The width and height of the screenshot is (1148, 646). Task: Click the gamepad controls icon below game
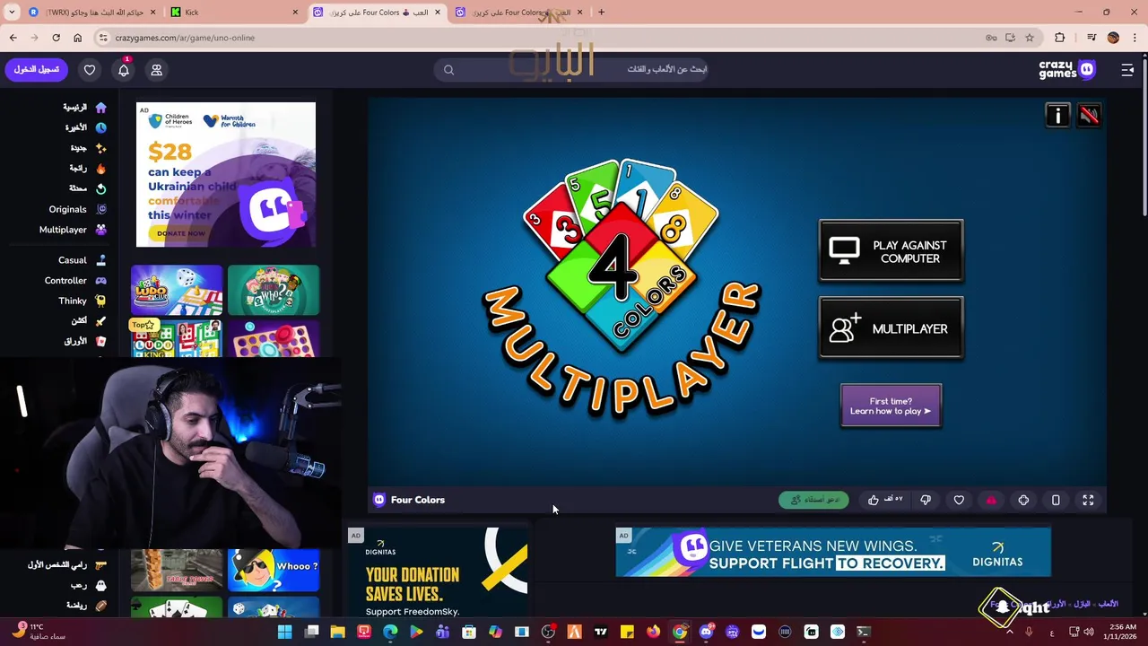(1023, 500)
